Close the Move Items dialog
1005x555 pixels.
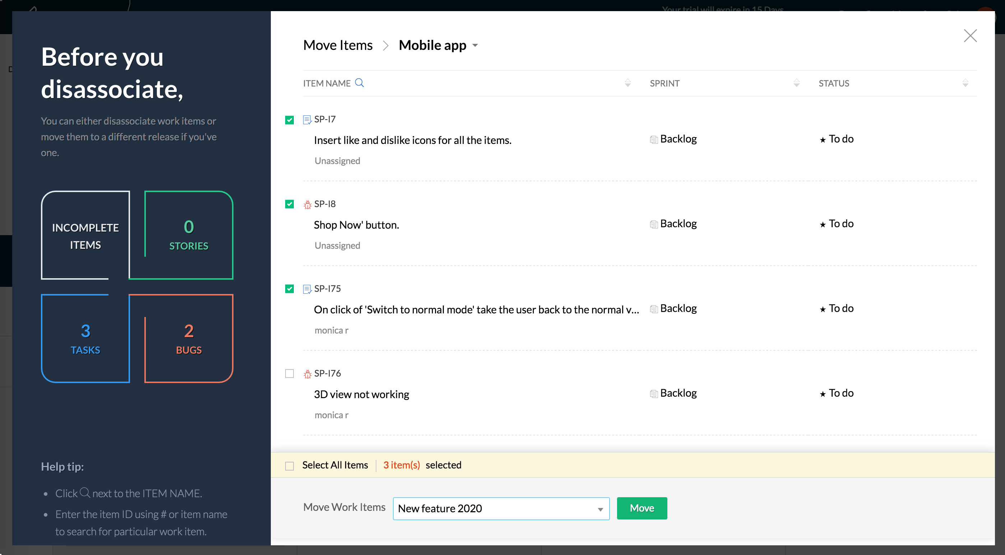970,36
